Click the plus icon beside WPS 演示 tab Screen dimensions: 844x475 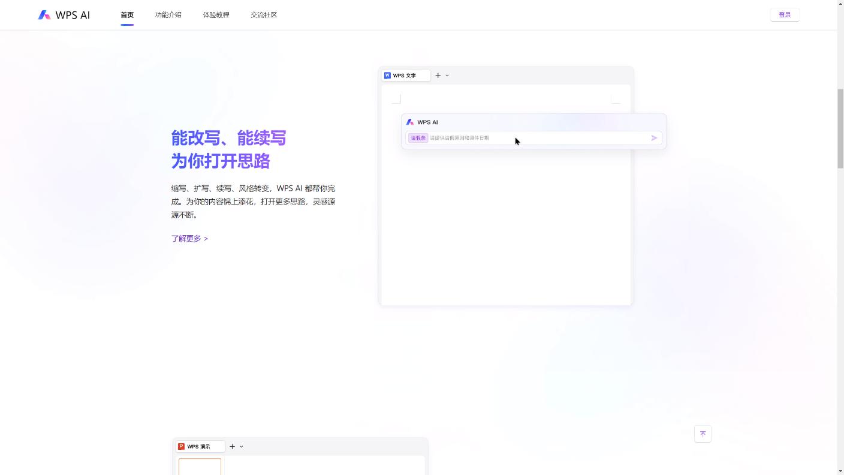[233, 446]
